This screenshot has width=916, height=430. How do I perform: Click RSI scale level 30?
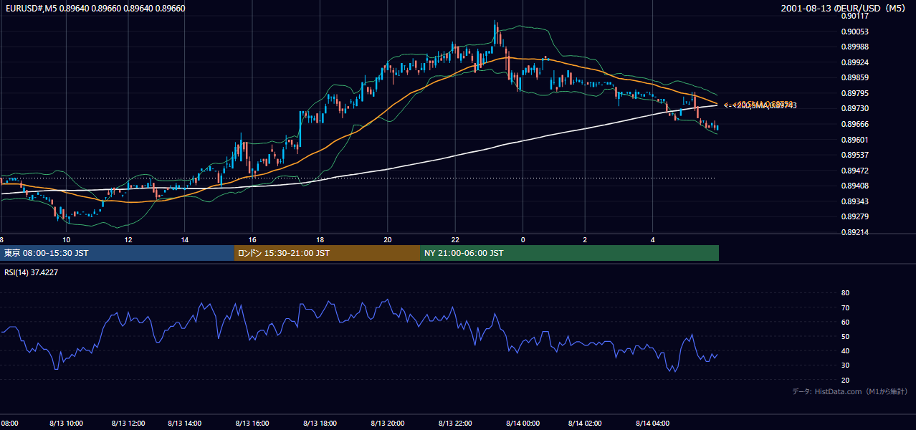click(x=845, y=365)
